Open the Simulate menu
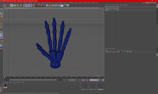Image resolution: width=158 pixels, height=94 pixels. (30, 3)
